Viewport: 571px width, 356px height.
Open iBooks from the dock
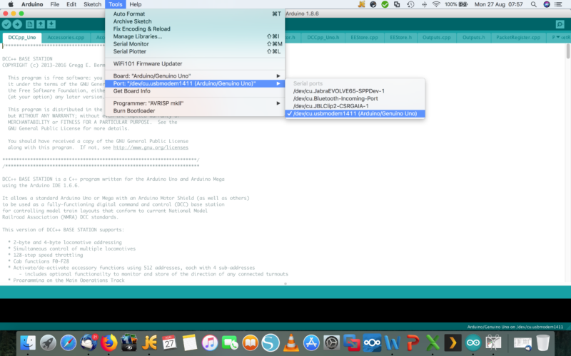tap(251, 342)
